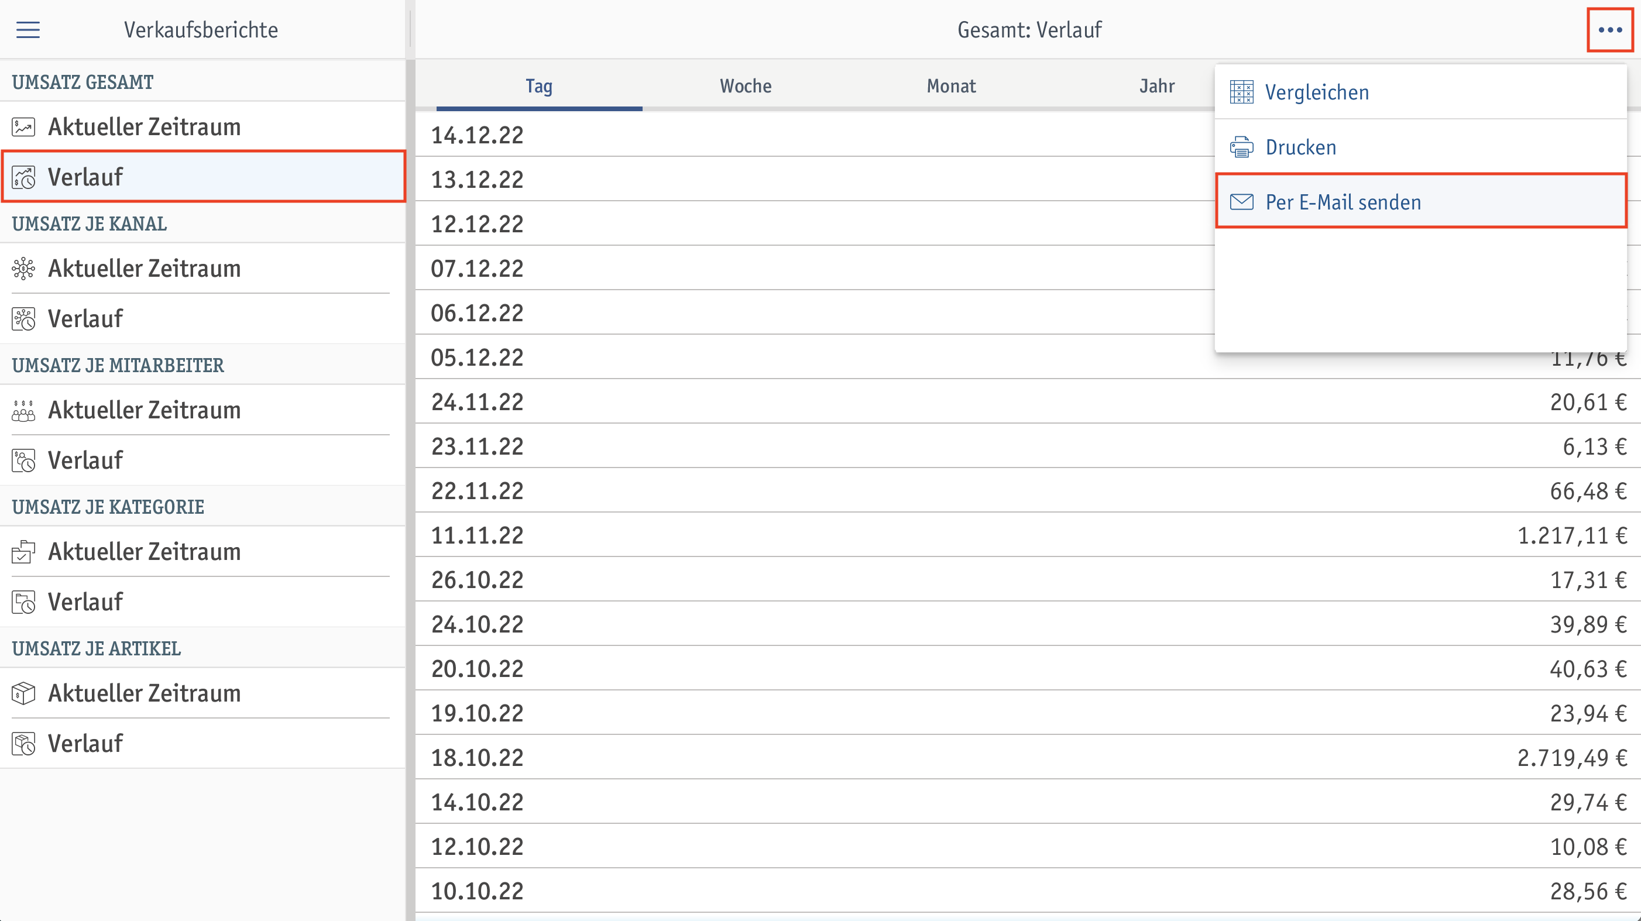Select the 14.10.22 row
The image size is (1641, 921).
coord(1028,802)
